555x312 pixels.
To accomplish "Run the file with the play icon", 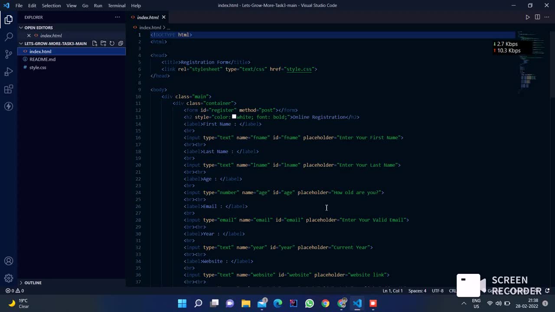I will click(528, 17).
